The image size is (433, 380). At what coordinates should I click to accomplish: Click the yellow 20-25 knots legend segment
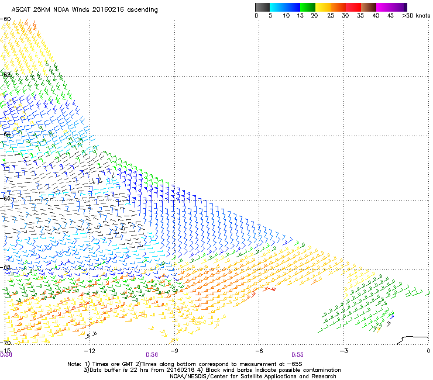tap(323, 7)
